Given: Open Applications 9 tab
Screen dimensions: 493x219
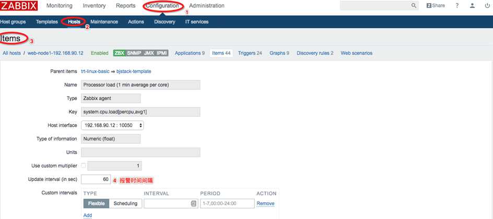Looking at the screenshot, I should point(190,53).
